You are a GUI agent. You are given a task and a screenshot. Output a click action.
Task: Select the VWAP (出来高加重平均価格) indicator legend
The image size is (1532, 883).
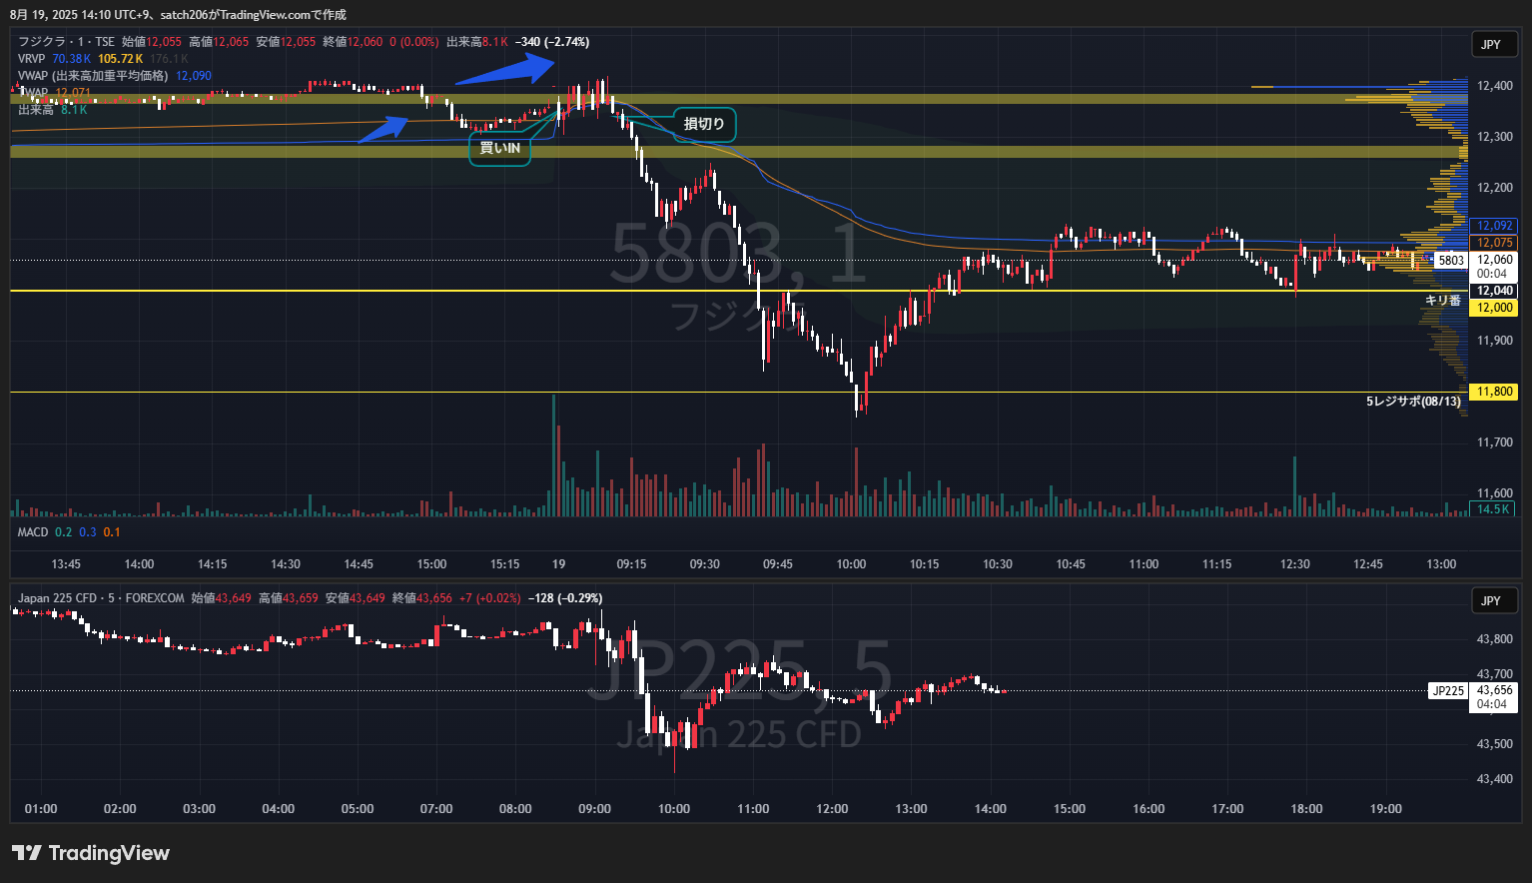tap(93, 76)
